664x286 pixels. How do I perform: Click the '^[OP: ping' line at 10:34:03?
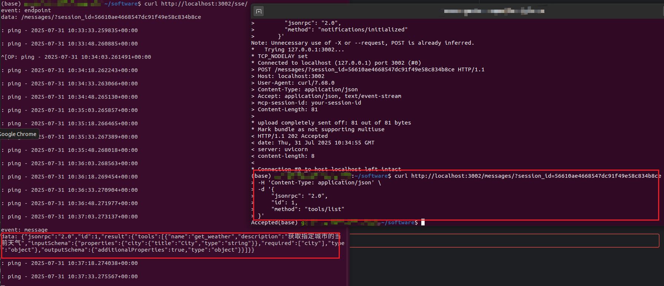pyautogui.click(x=76, y=57)
